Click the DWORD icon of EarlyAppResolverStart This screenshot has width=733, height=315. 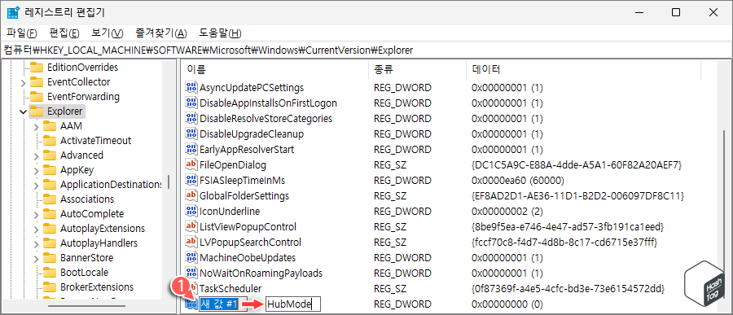click(x=191, y=149)
